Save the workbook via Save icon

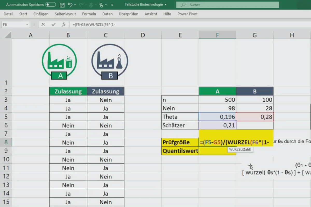[x=62, y=5]
